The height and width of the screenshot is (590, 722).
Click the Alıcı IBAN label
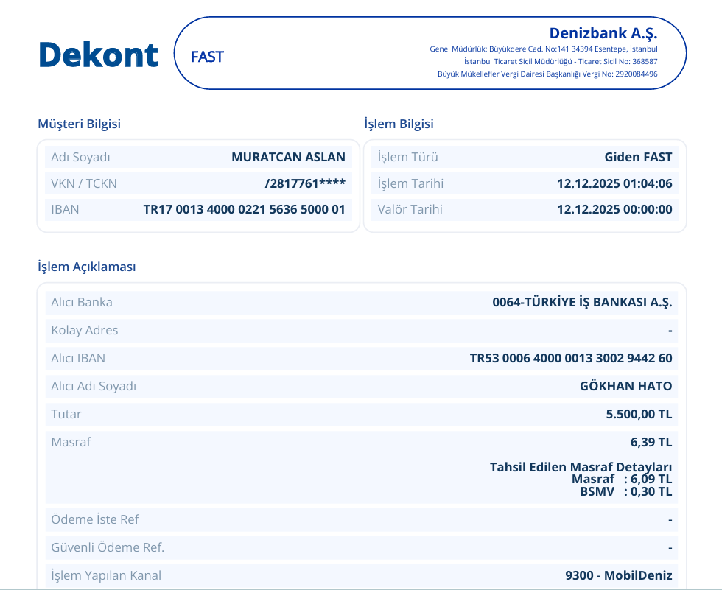click(x=78, y=358)
